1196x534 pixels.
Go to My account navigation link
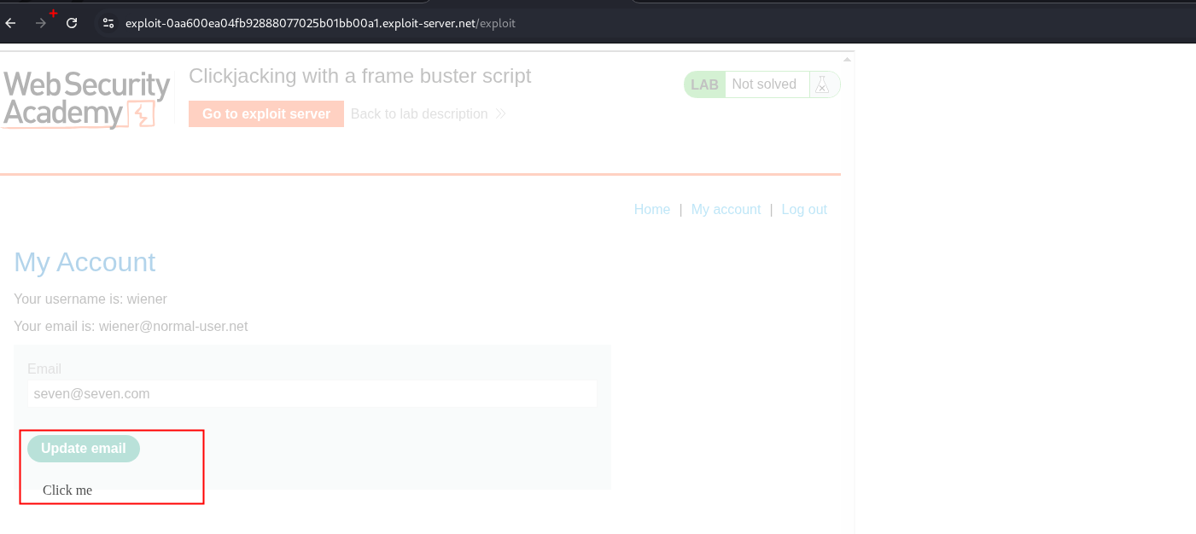(x=726, y=209)
